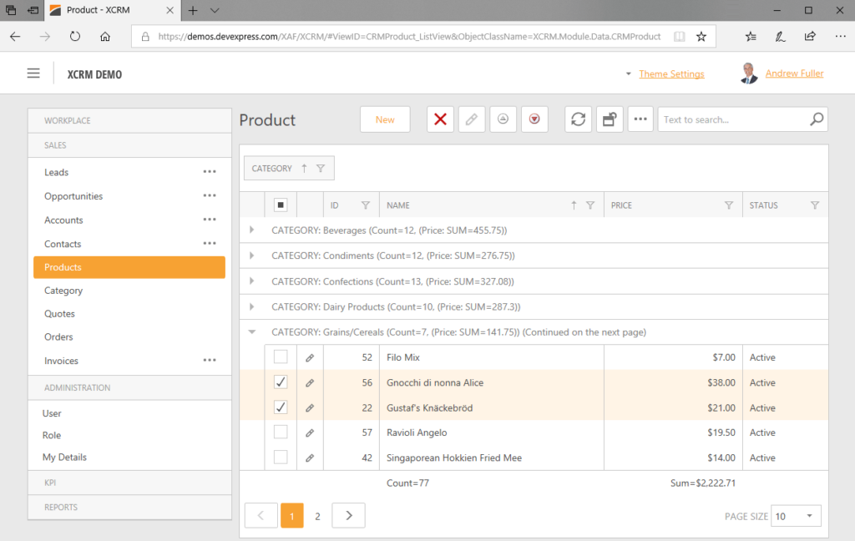Uncheck the Gnocchi di nonna Alice row
Screen dimensions: 855x541
pos(281,382)
